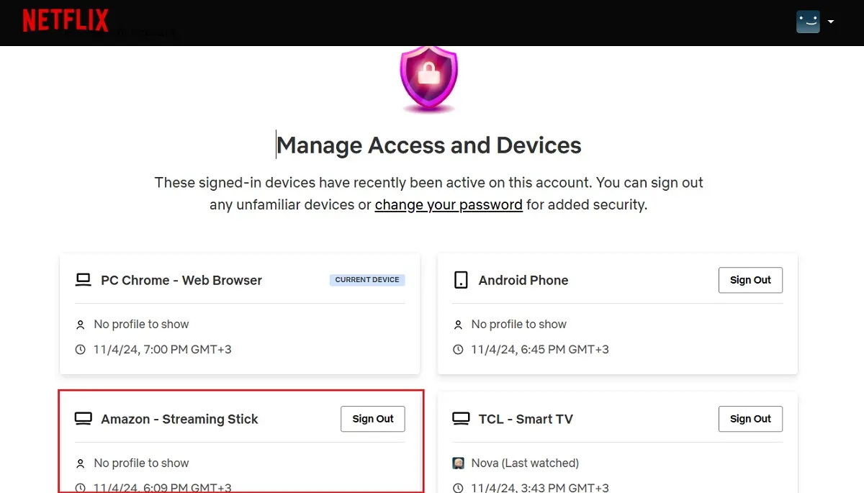
Task: Click the Android Phone device icon
Action: [x=461, y=280]
